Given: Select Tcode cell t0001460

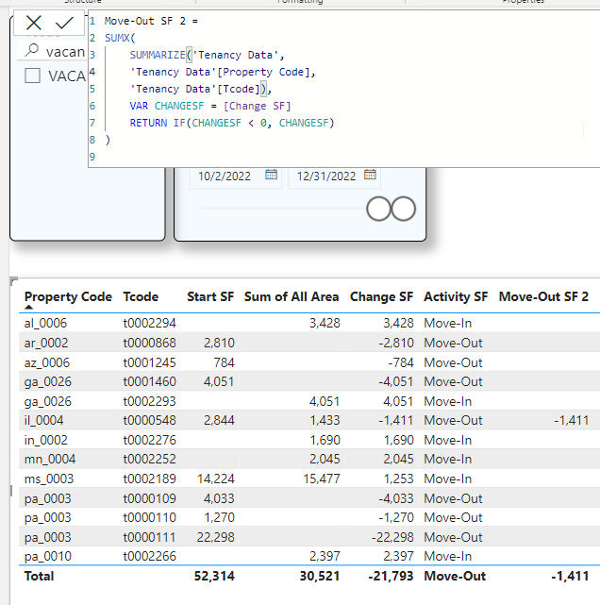Looking at the screenshot, I should pyautogui.click(x=149, y=381).
